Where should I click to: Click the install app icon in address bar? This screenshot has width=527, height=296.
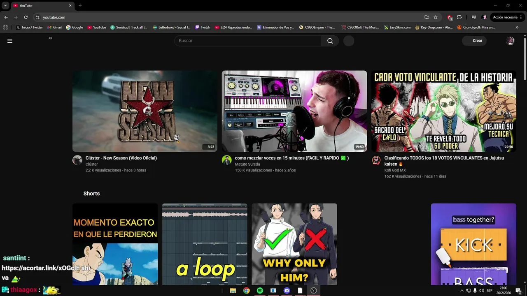(x=427, y=17)
